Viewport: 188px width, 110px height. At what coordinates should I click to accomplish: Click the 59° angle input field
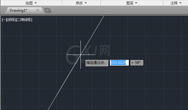(137, 63)
